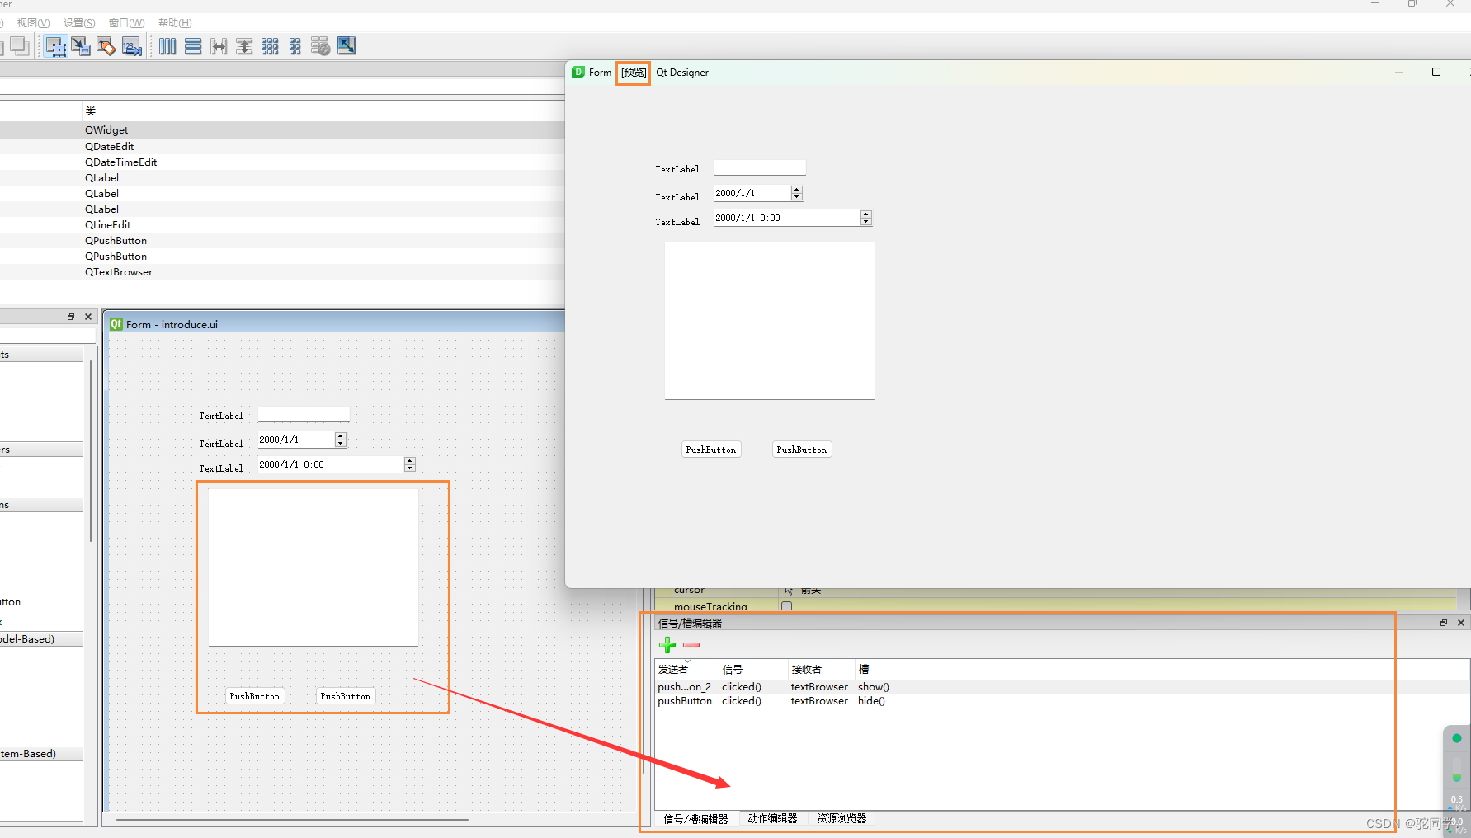Click right PushButton in preview window

coord(802,450)
